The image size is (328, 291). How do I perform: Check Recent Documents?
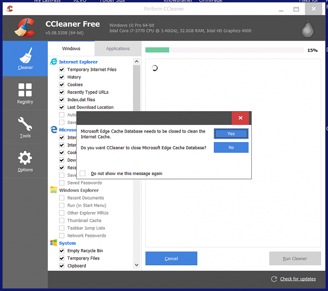[x=62, y=198]
